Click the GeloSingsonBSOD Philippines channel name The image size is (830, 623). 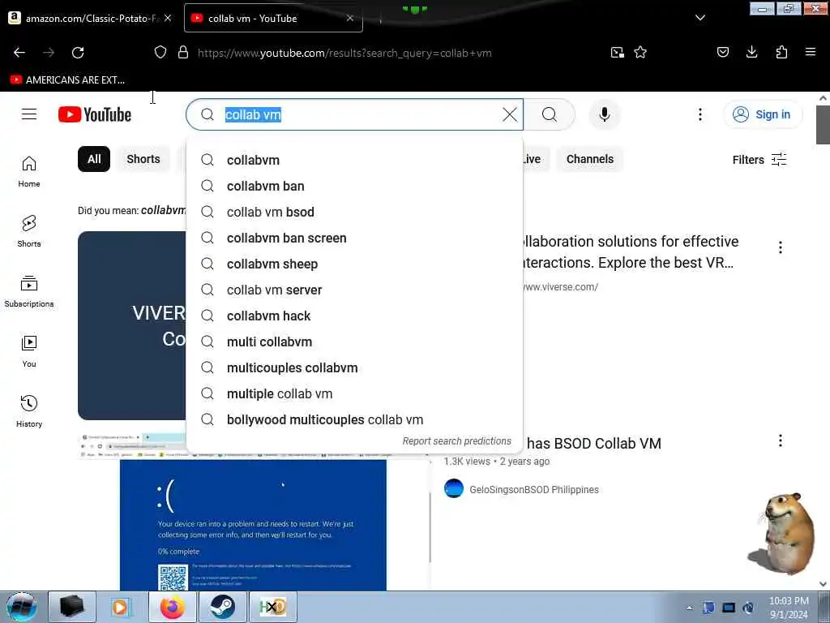pyautogui.click(x=534, y=489)
